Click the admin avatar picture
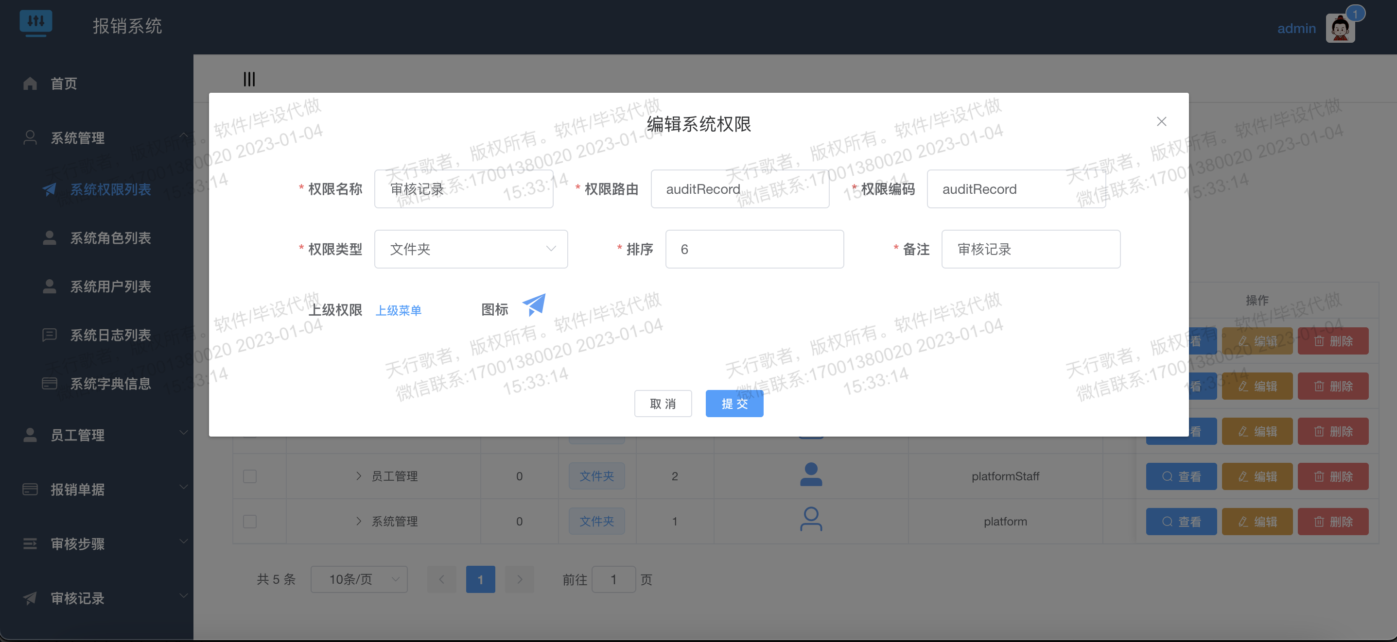 1340,28
